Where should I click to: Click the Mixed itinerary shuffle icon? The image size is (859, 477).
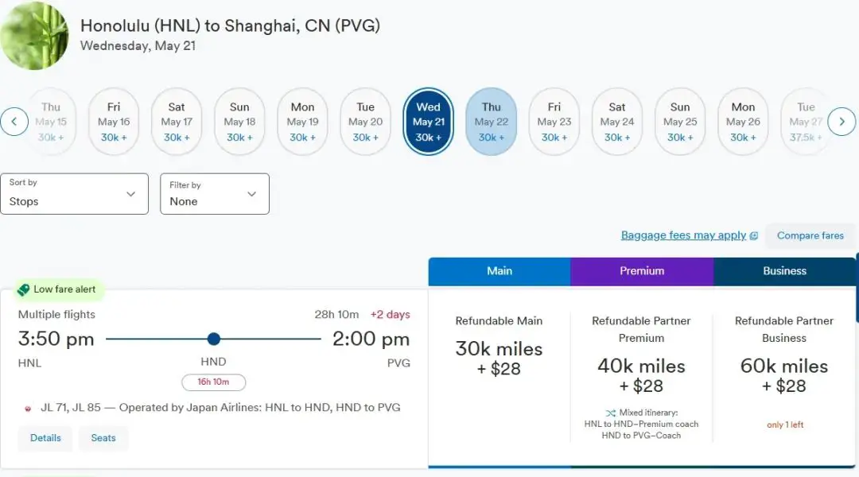(611, 413)
